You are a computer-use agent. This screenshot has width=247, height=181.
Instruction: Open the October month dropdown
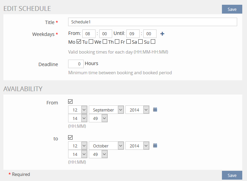[106, 146]
